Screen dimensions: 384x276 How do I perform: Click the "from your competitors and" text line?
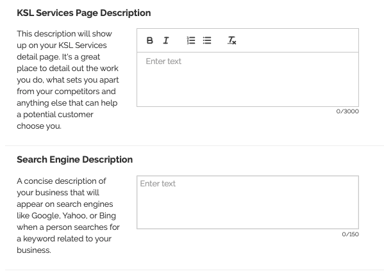point(66,92)
